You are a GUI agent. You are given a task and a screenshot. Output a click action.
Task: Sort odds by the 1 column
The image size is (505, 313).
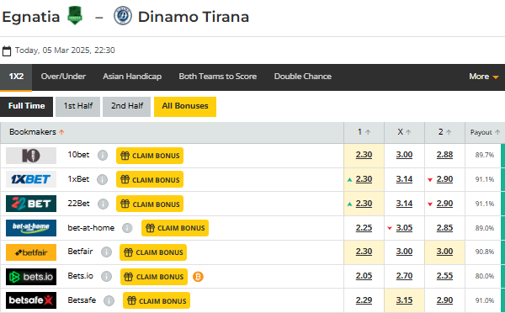(x=364, y=132)
